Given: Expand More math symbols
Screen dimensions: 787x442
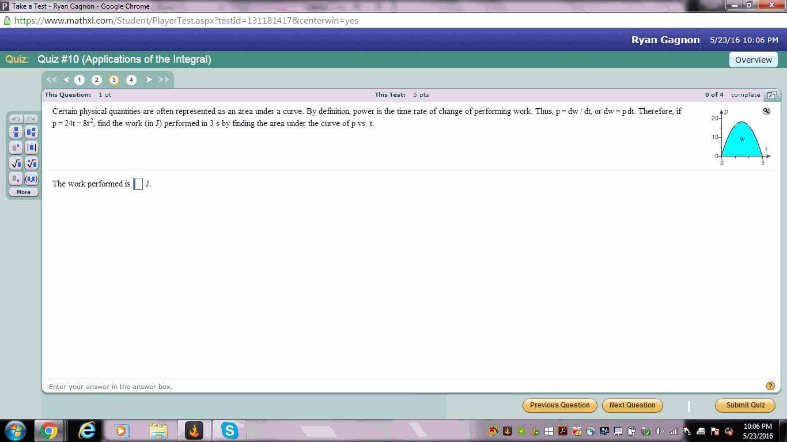Looking at the screenshot, I should point(23,192).
